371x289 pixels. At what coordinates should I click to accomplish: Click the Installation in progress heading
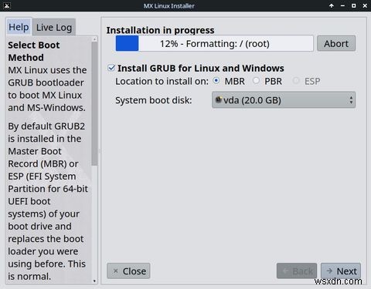coord(160,30)
